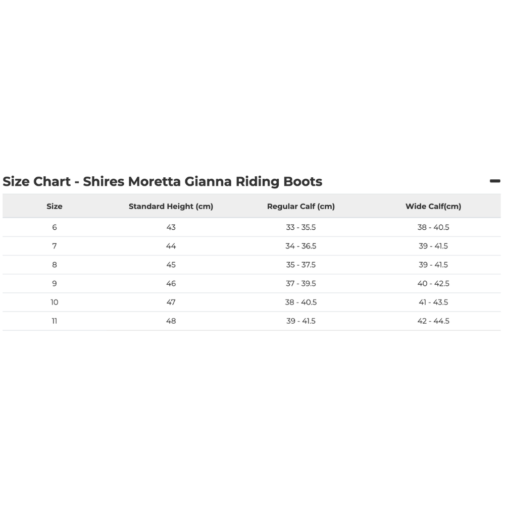
Task: Select size 11 in the Size column
Action: tap(55, 321)
